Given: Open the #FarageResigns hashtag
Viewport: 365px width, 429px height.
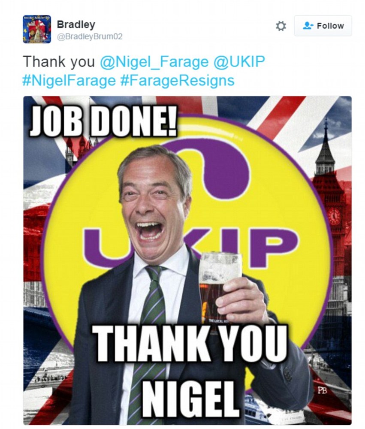Looking at the screenshot, I should tap(177, 80).
